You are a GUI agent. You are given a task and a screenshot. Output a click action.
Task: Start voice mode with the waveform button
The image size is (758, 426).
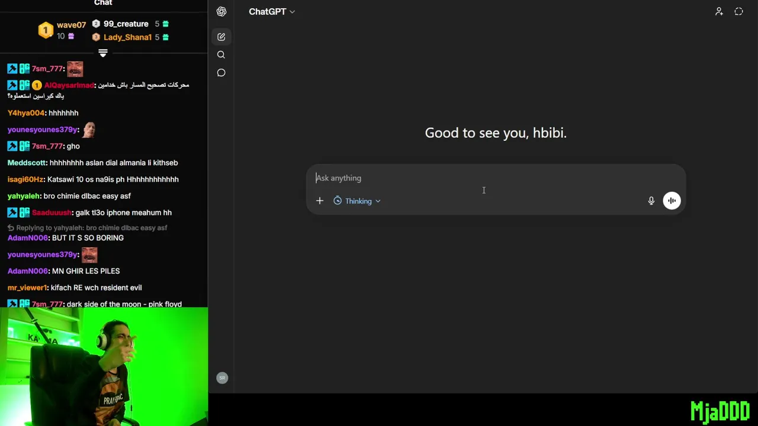(672, 201)
